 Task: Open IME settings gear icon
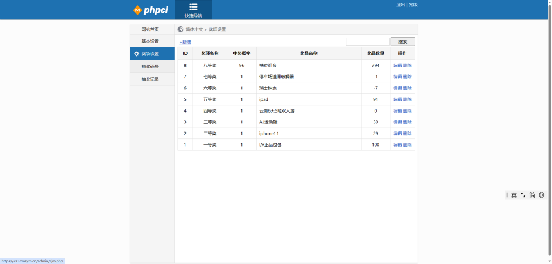542,195
